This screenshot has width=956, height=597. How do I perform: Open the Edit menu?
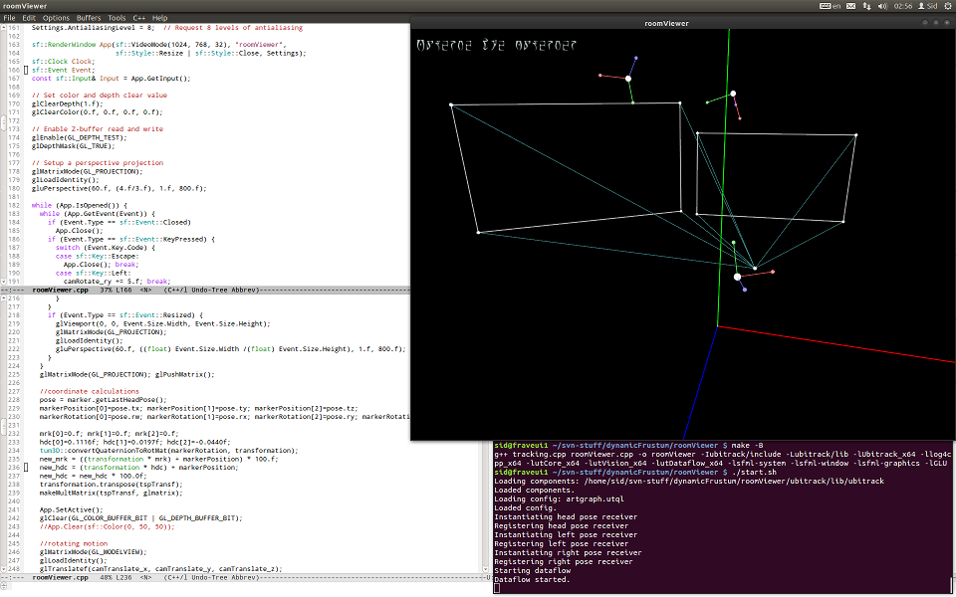[x=29, y=18]
